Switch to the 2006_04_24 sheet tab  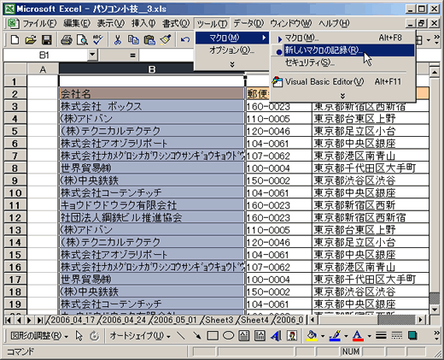(124, 320)
